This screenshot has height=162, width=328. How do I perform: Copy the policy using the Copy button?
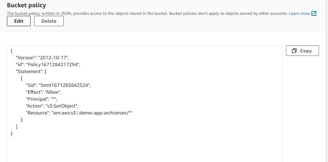coord(303,51)
